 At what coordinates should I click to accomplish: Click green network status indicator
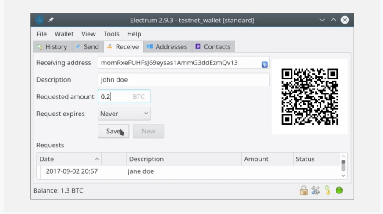(x=339, y=190)
